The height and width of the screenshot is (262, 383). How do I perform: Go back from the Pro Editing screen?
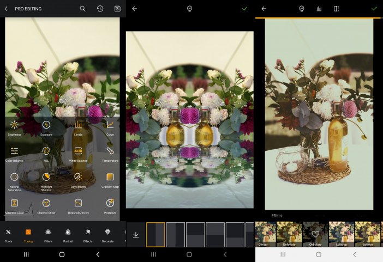pos(7,9)
